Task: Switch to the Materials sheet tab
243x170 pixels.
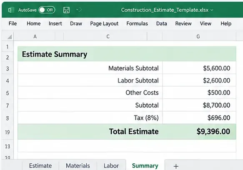Action: tap(78, 165)
